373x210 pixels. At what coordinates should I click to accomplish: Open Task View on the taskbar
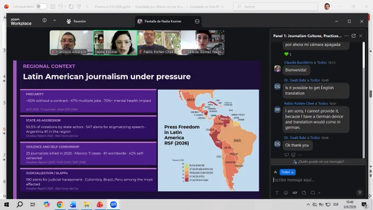(x=32, y=205)
